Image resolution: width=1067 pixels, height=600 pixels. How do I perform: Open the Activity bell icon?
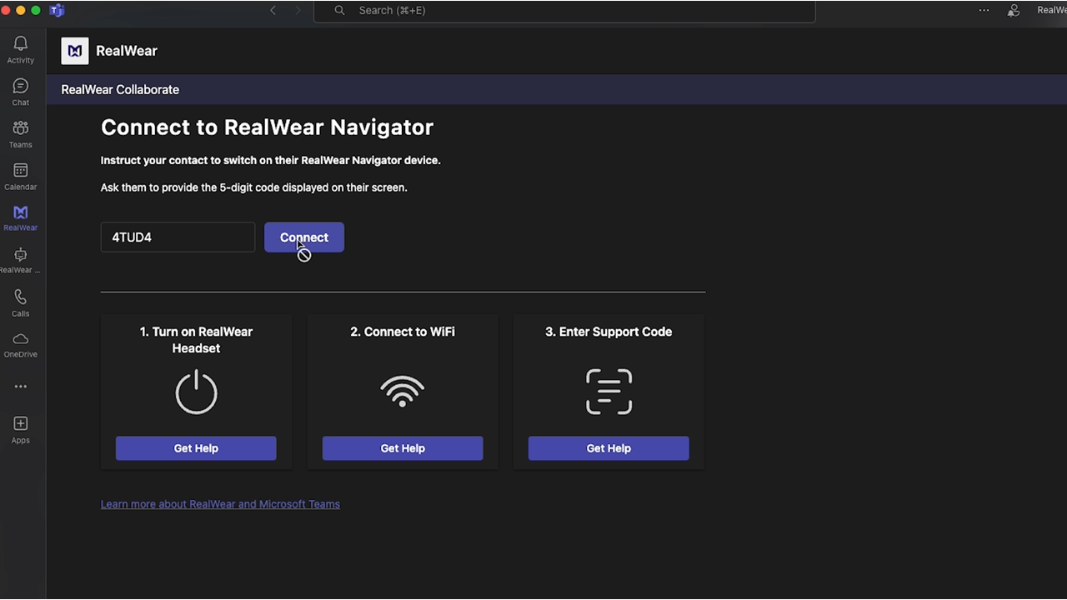21,49
